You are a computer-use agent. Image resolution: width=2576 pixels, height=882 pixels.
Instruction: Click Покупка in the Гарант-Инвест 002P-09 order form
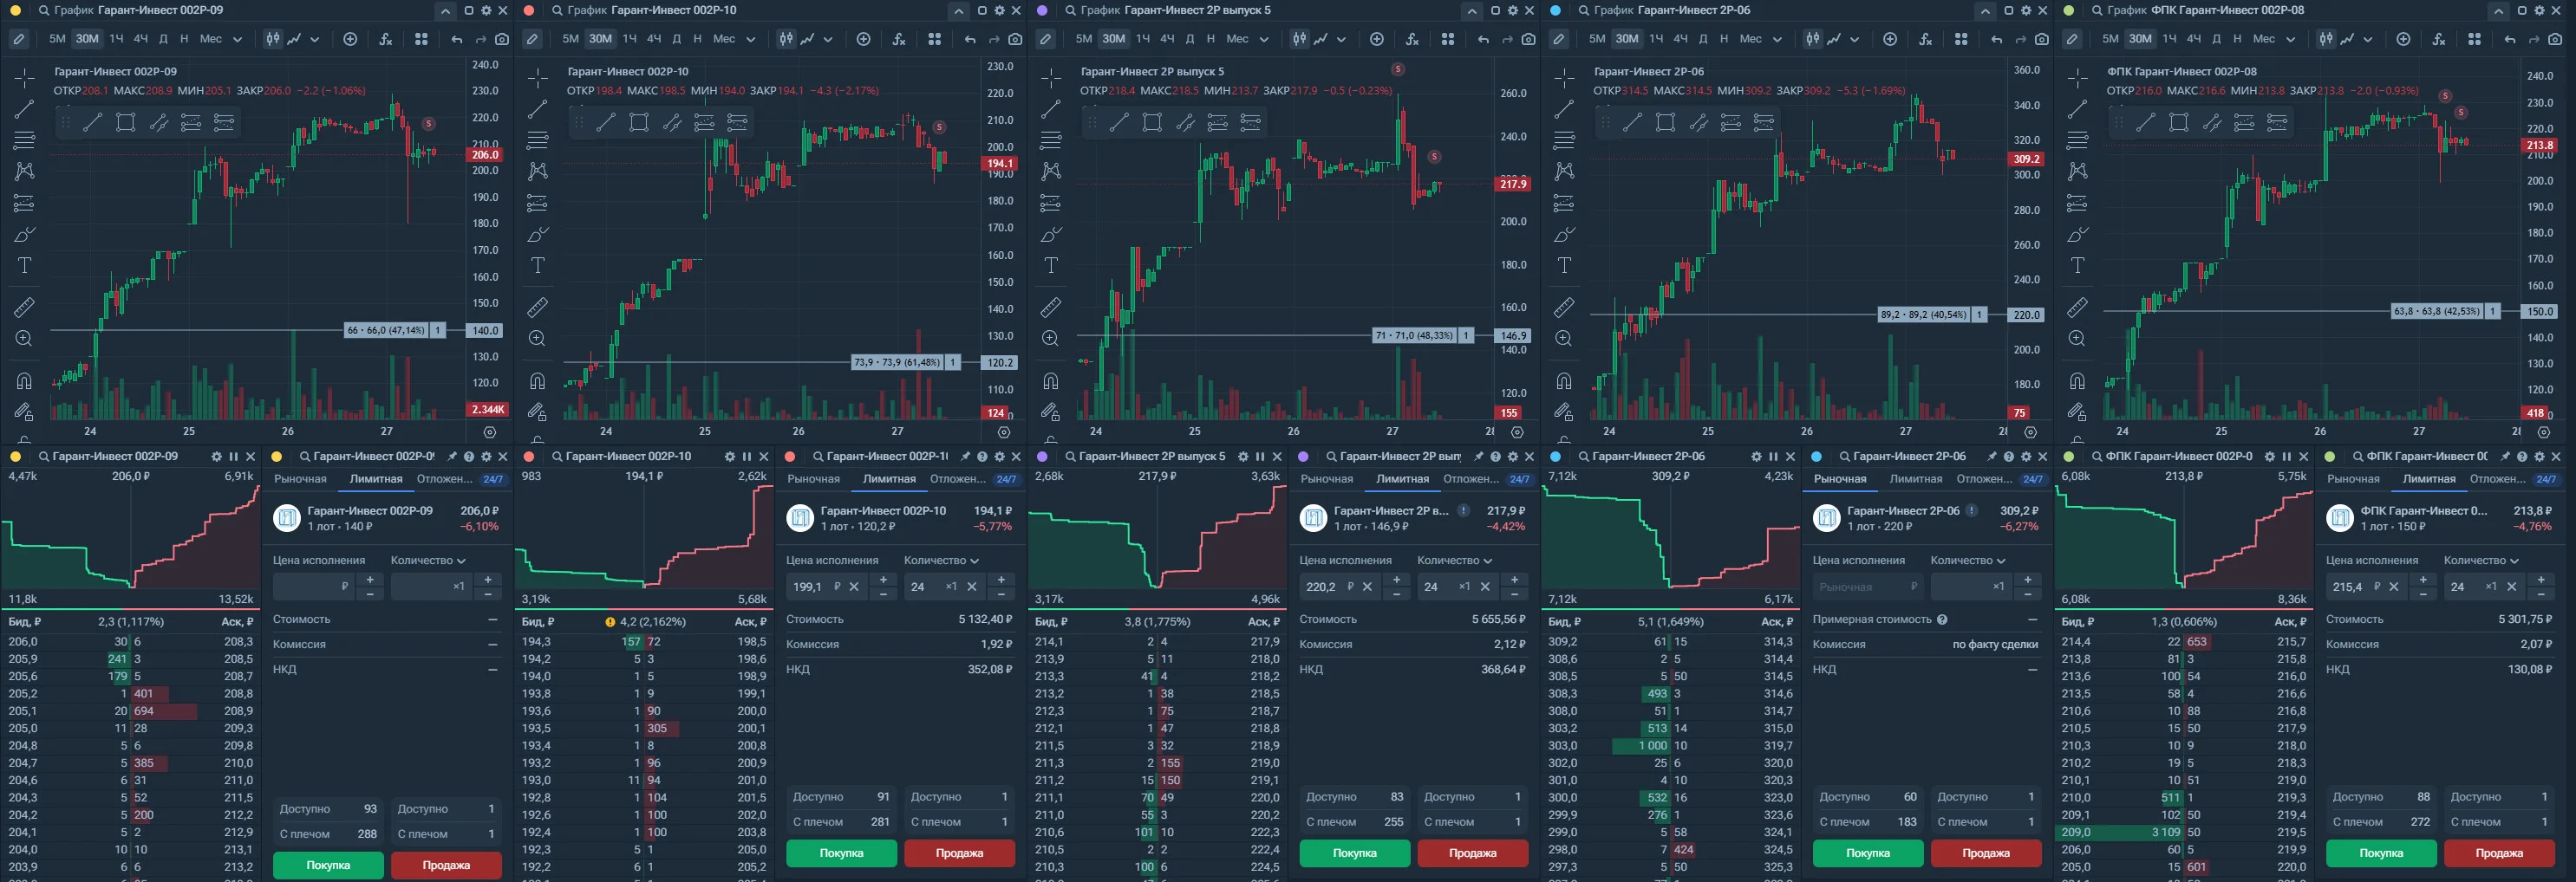(328, 865)
